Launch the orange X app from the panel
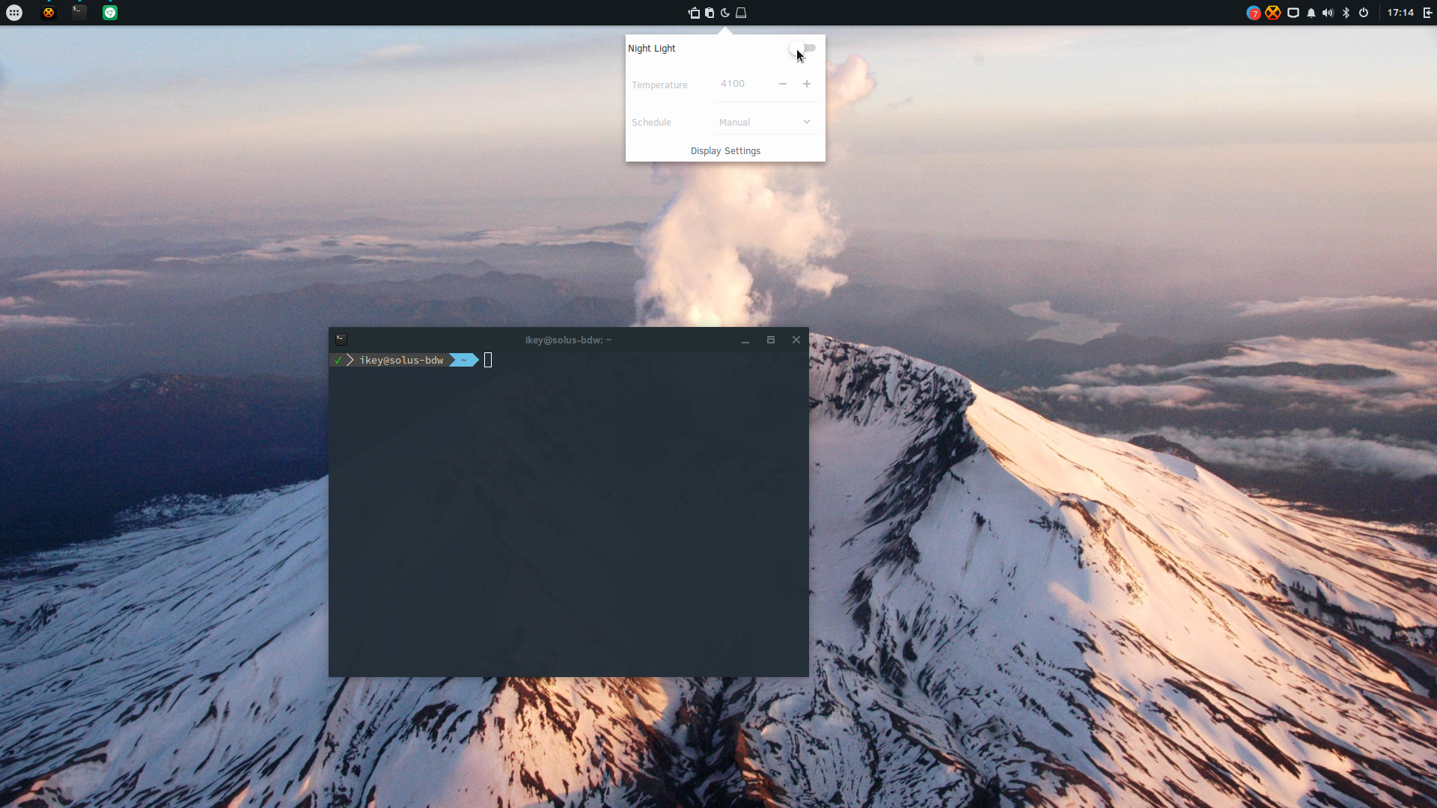1437x808 pixels. pos(49,13)
